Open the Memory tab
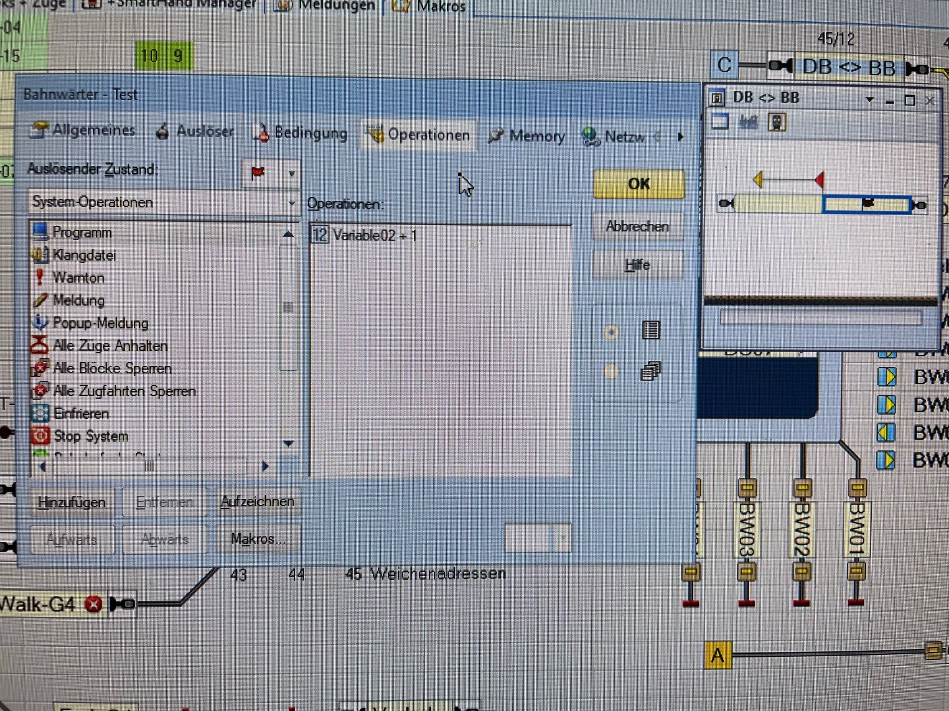This screenshot has width=949, height=711. pos(527,136)
